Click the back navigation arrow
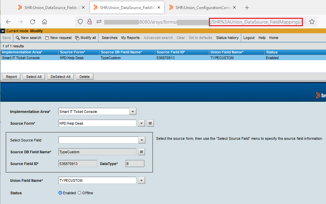The image size is (326, 204). 8,22
